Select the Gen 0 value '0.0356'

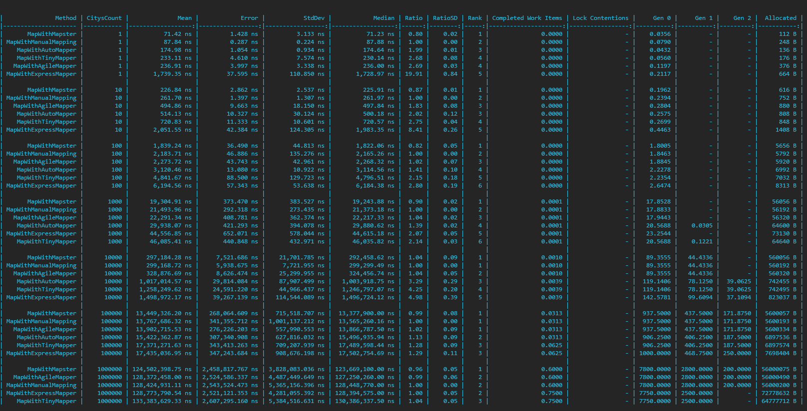click(x=660, y=34)
